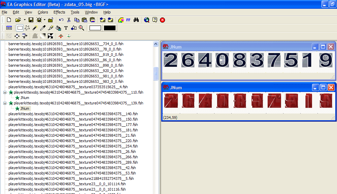Choose the Text tool

[66, 28]
